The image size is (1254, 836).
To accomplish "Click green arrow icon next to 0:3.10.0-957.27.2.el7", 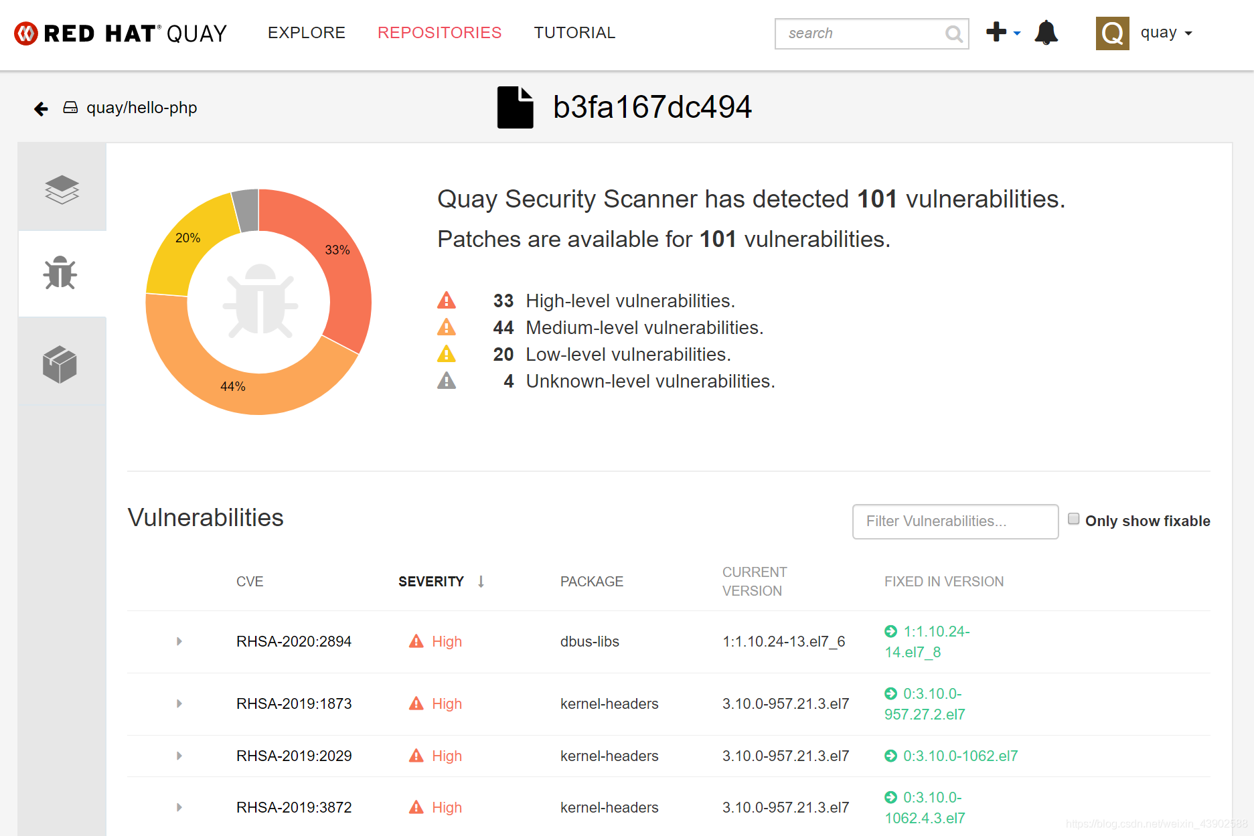I will tap(890, 693).
